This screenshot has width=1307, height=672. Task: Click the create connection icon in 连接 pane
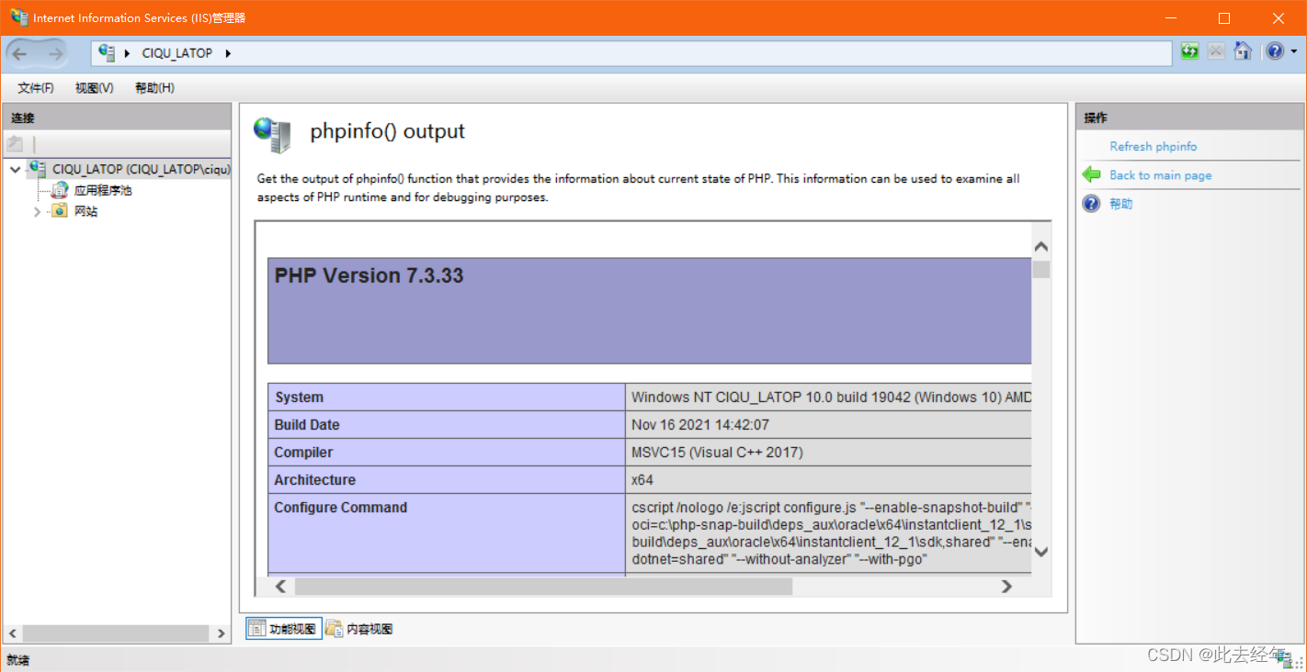click(15, 144)
